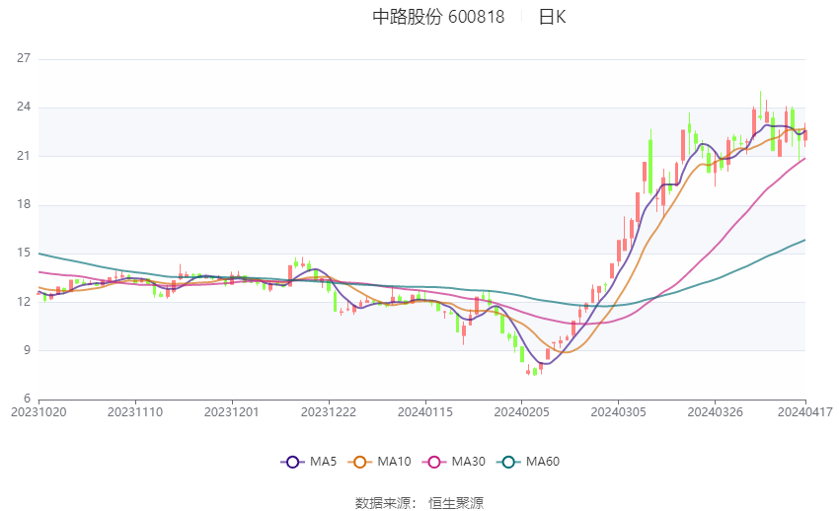Image resolution: width=839 pixels, height=511 pixels.
Task: Toggle the MA30 legend series
Action: (x=454, y=462)
